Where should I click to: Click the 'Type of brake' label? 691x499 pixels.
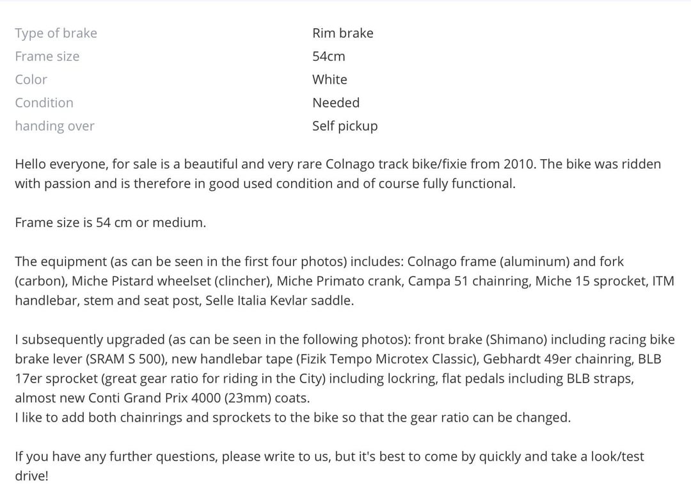point(56,33)
